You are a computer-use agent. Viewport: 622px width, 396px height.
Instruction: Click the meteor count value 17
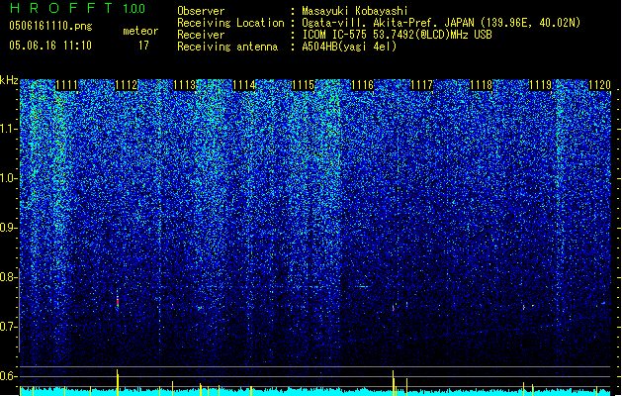click(143, 46)
